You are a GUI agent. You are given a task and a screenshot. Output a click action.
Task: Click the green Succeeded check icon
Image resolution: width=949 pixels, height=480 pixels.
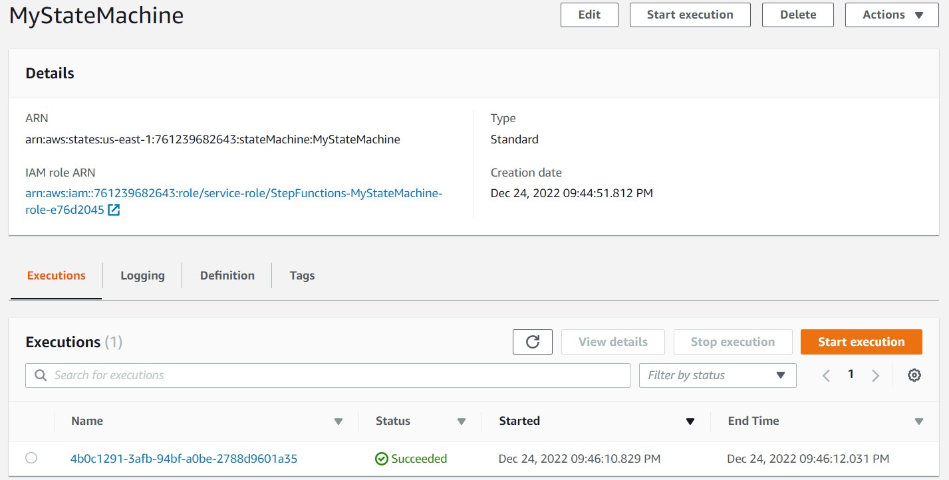pyautogui.click(x=382, y=459)
